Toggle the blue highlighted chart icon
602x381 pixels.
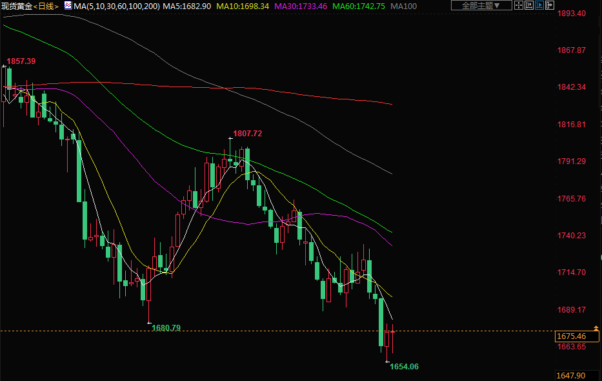(x=539, y=5)
